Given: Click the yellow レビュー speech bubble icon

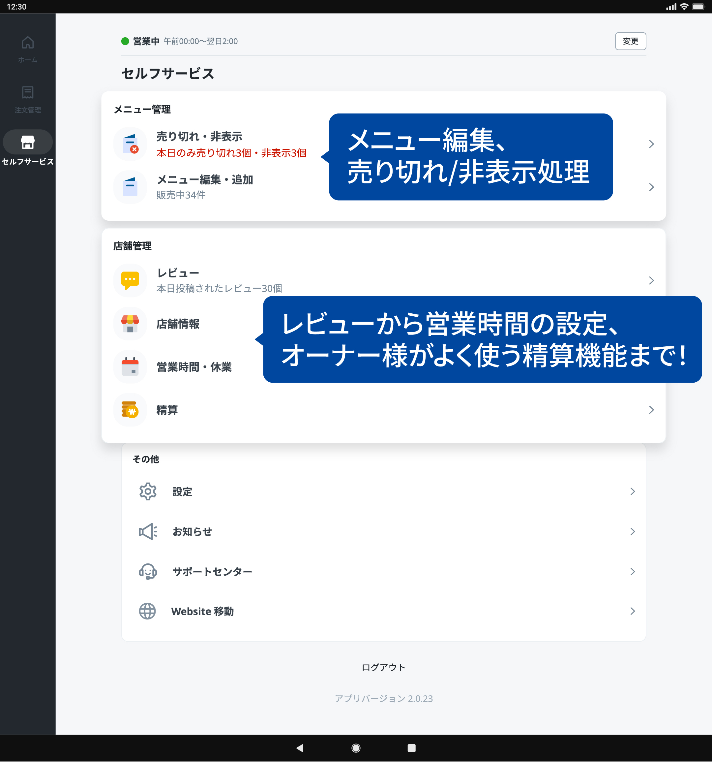Looking at the screenshot, I should [130, 281].
